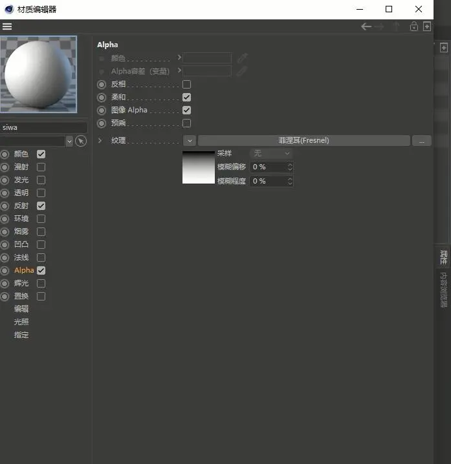Screen dimensions: 451x464
Task: Click the Fresnel gradient preview swatch
Action: [199, 167]
